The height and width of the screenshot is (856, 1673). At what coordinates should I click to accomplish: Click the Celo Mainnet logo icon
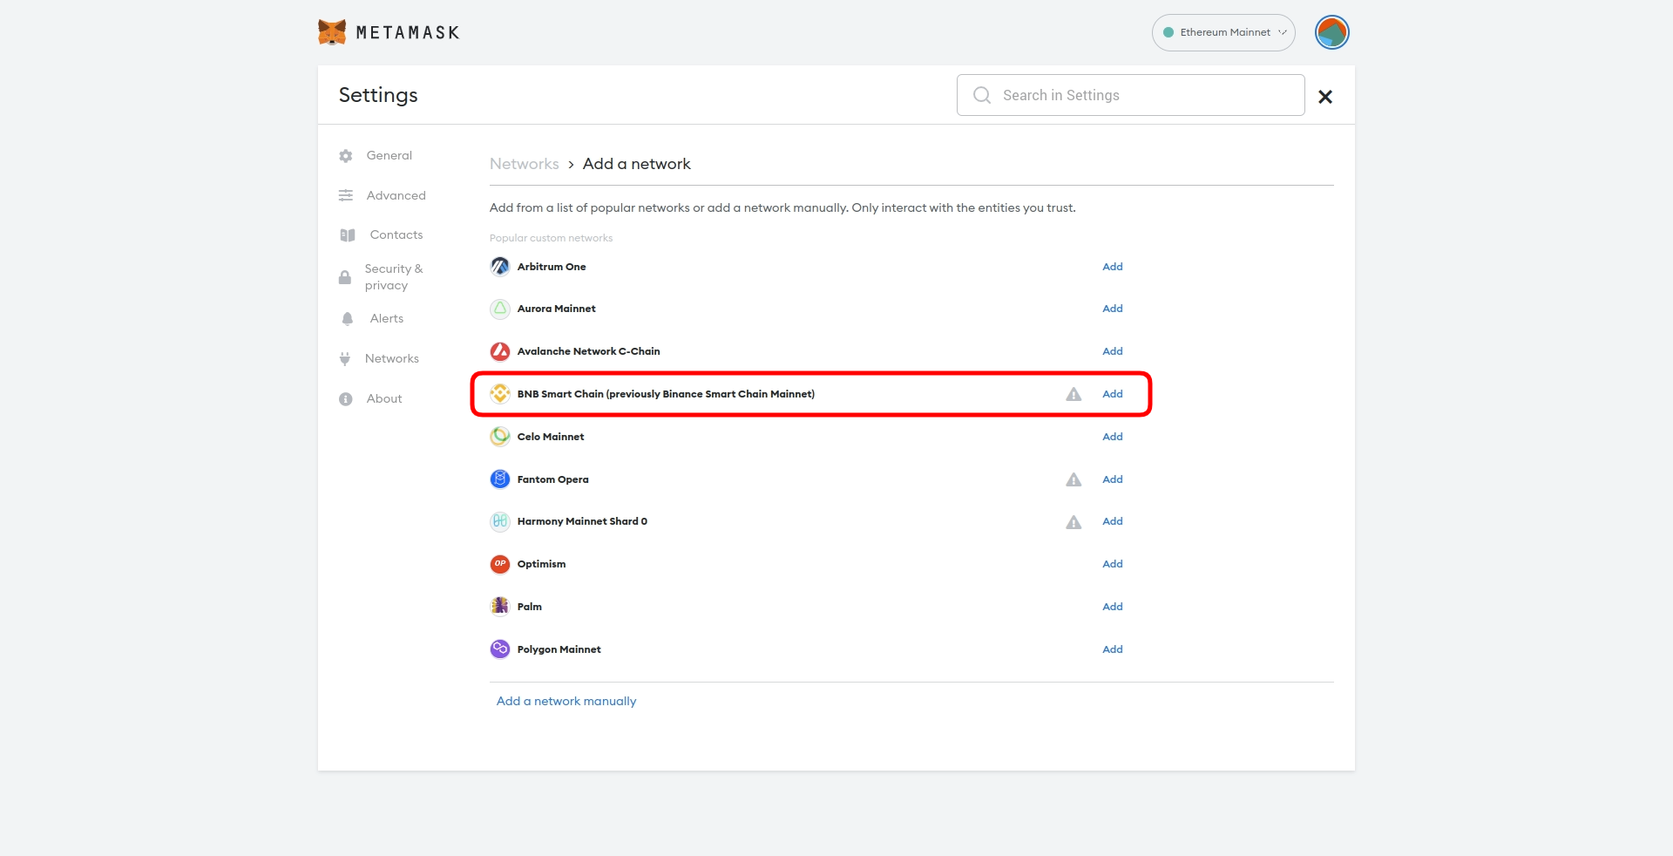tap(500, 437)
